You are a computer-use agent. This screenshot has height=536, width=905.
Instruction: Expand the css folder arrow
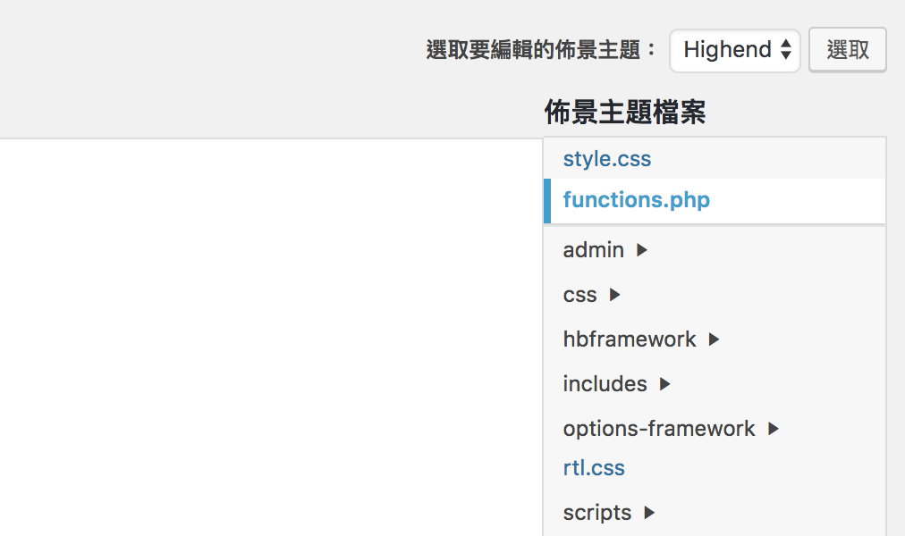[x=614, y=295]
